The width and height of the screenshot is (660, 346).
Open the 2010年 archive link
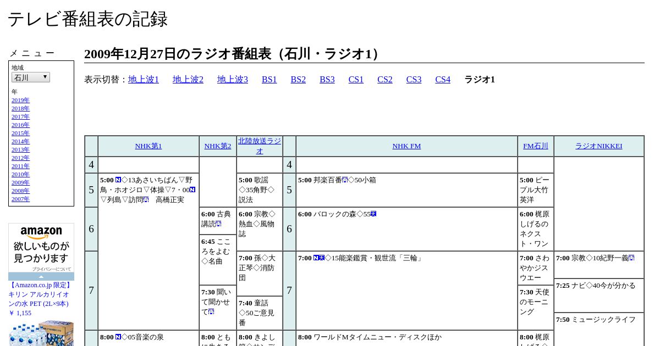(20, 174)
